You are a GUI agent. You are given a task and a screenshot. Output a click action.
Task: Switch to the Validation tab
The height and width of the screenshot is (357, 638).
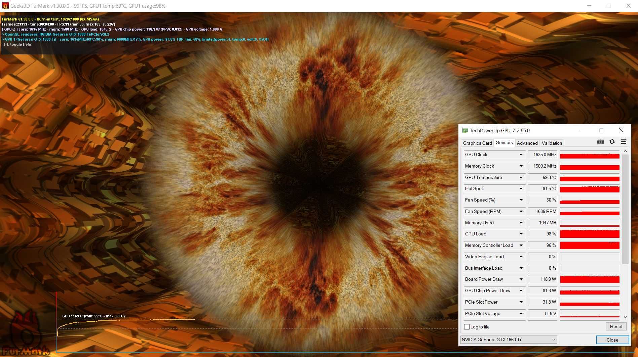[x=552, y=143]
